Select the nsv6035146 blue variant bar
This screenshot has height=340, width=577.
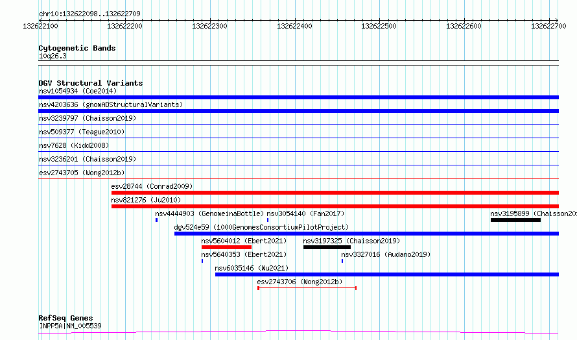pyautogui.click(x=387, y=274)
